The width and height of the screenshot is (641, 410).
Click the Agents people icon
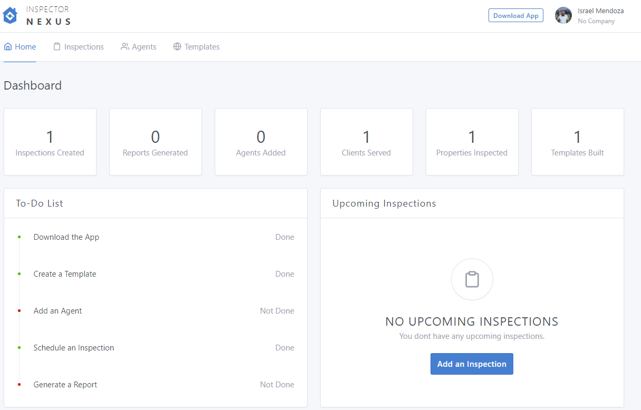pyautogui.click(x=125, y=47)
